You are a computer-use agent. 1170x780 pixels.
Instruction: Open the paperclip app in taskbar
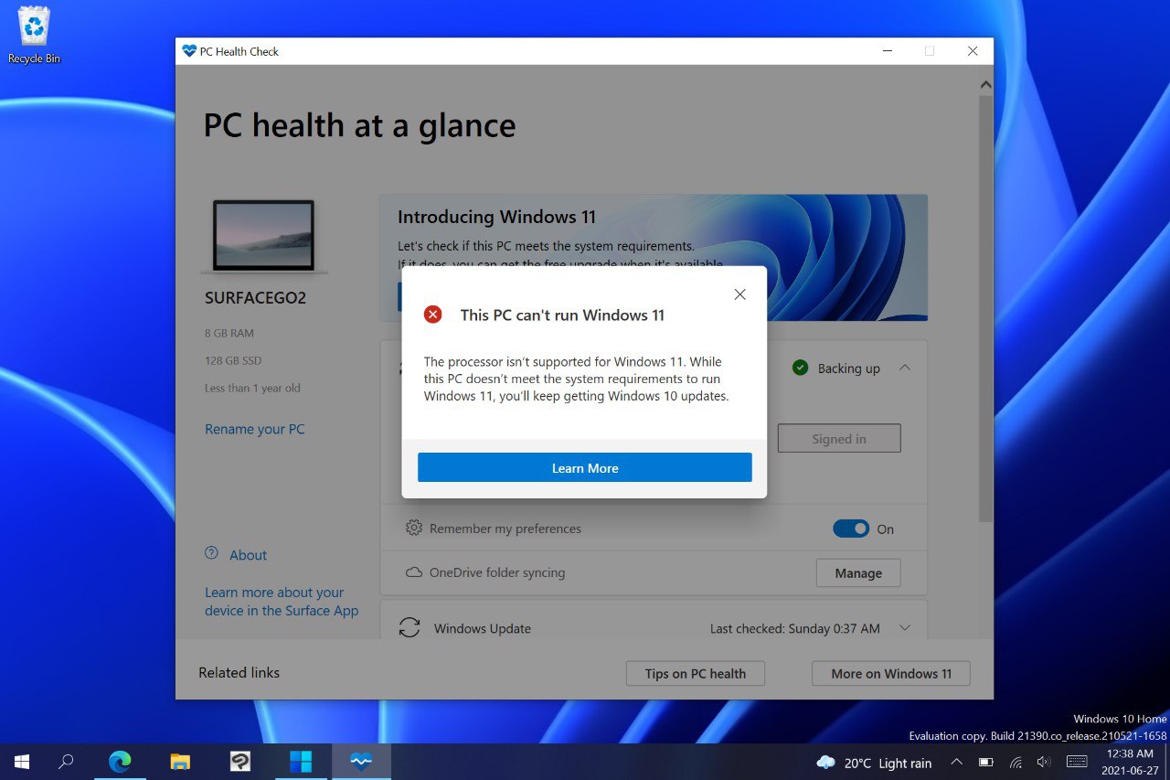click(x=240, y=762)
